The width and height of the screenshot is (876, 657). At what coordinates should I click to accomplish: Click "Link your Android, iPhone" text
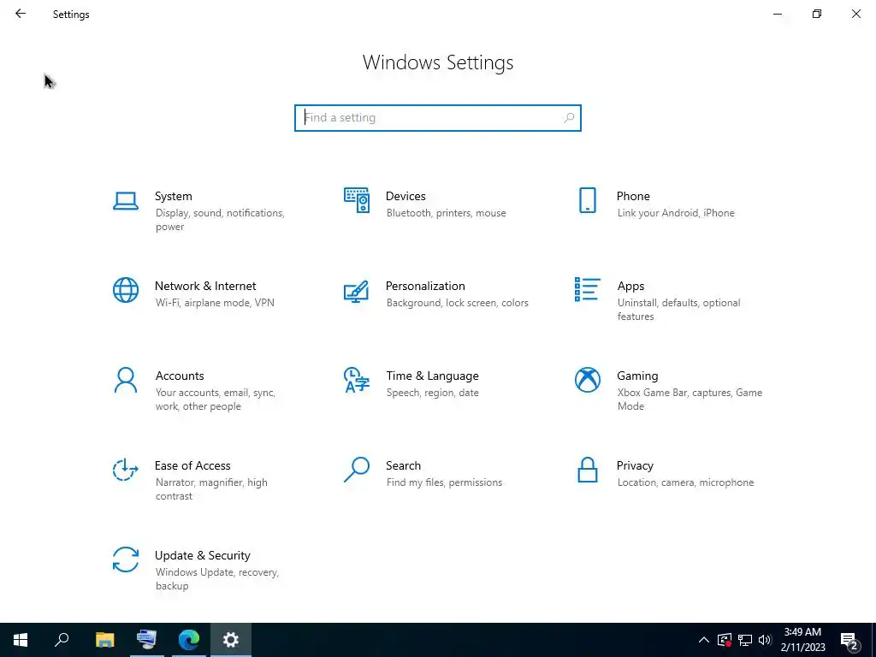click(676, 213)
